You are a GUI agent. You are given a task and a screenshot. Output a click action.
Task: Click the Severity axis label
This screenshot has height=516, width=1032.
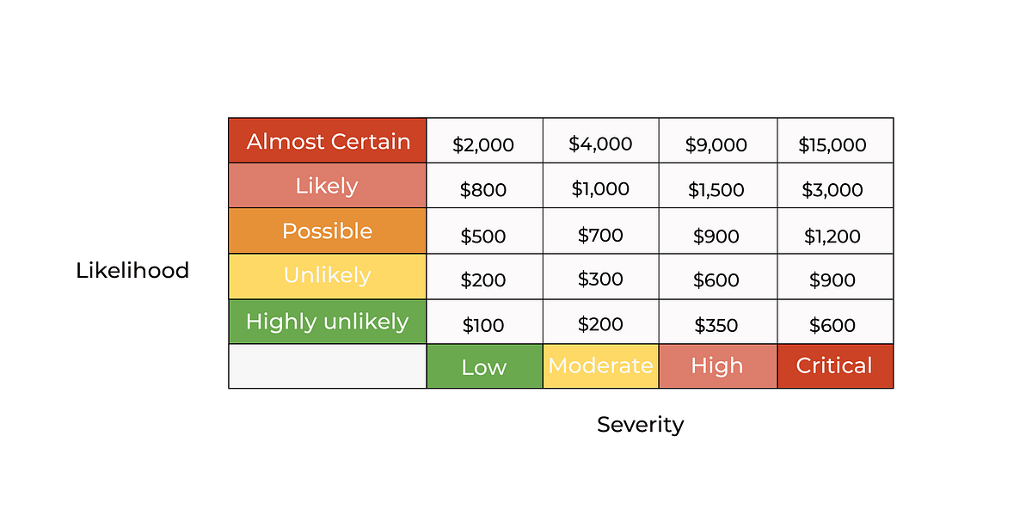(641, 424)
